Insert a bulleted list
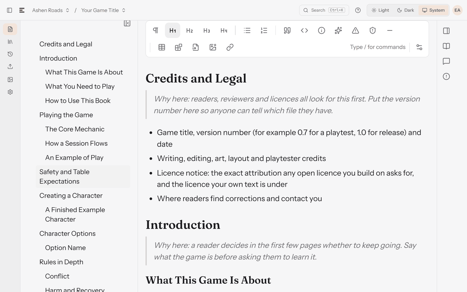 click(x=247, y=30)
